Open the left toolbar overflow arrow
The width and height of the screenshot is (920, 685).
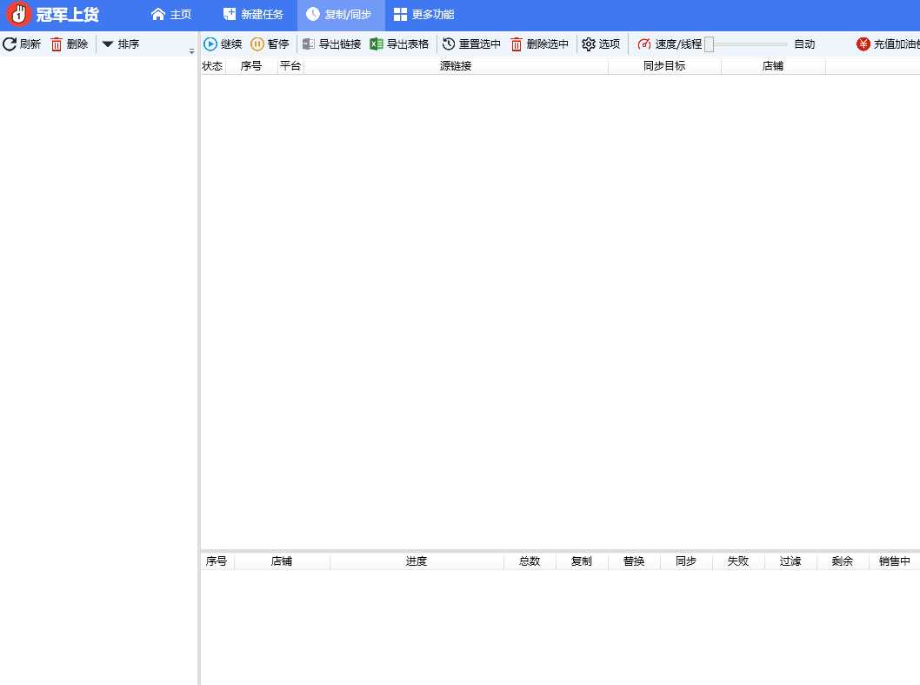click(x=191, y=51)
